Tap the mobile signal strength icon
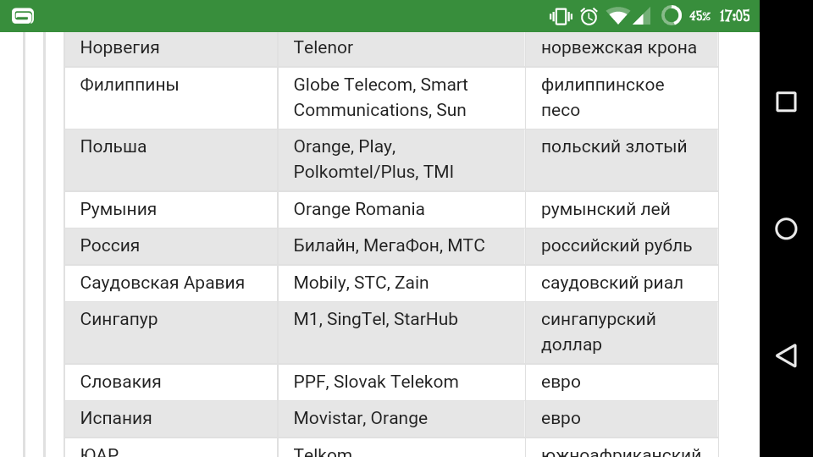813x457 pixels. point(642,17)
